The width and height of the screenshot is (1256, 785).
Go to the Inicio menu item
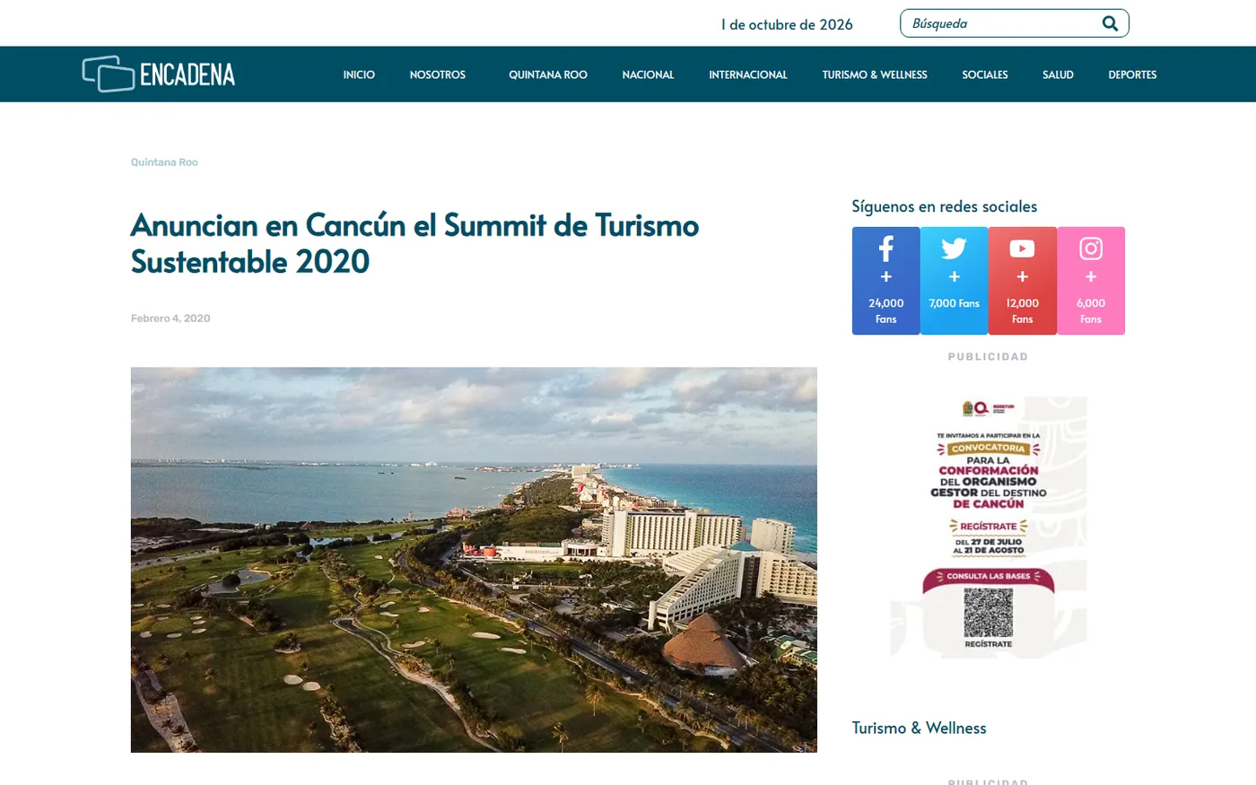pyautogui.click(x=359, y=74)
